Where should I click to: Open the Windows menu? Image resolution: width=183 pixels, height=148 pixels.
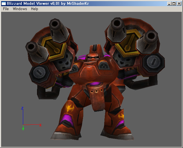20,9
